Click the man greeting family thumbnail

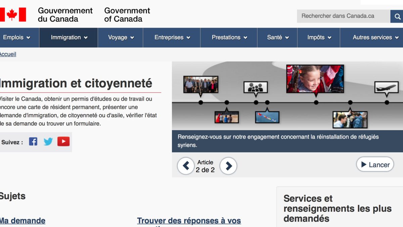350,120
